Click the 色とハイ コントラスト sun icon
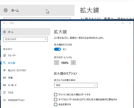This screenshot has height=108, width=134. click(x=5, y=70)
